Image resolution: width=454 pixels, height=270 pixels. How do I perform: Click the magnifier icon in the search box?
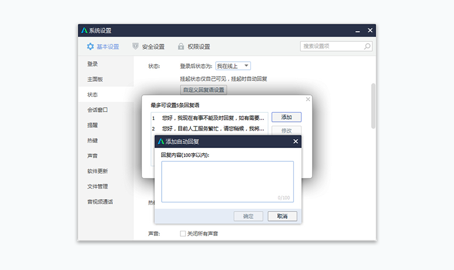(x=367, y=47)
